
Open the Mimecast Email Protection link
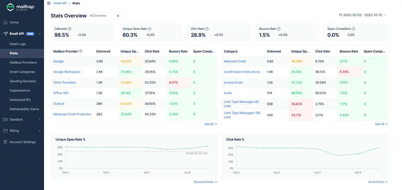click(72, 114)
